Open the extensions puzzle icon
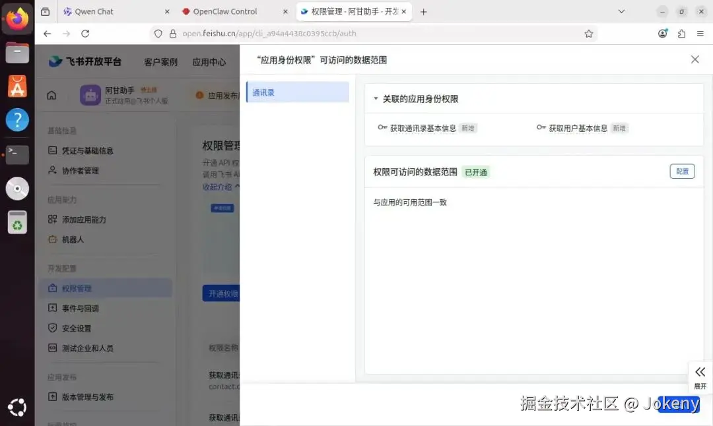This screenshot has height=426, width=713. (681, 33)
